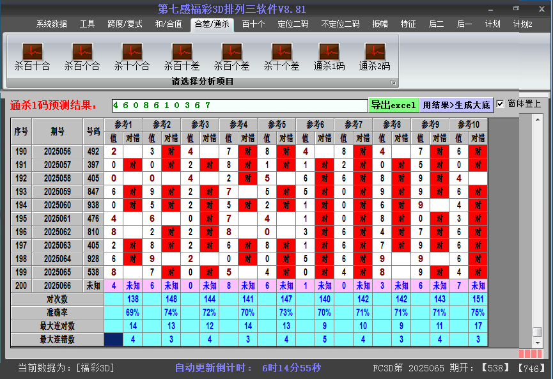Click the 号码 column header

[x=93, y=132]
